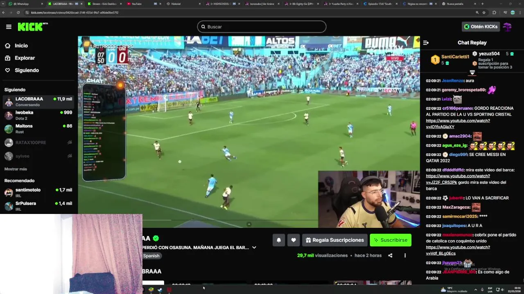Focus the Buscar search field
The width and height of the screenshot is (524, 294).
[x=262, y=27]
